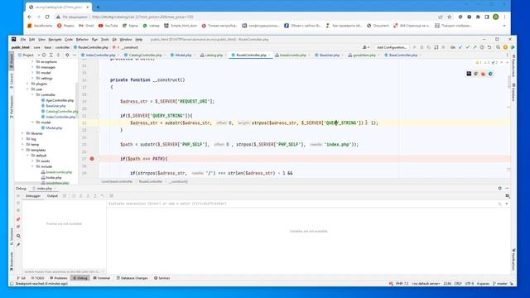The height and width of the screenshot is (298, 530).
Task: Click the Git rollback icon
Action: coord(489,47)
